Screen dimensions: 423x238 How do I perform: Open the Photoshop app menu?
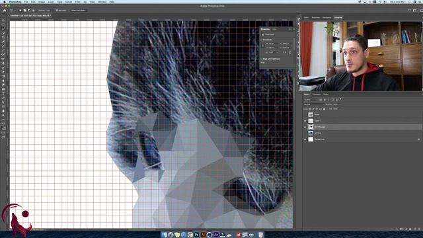15,2
